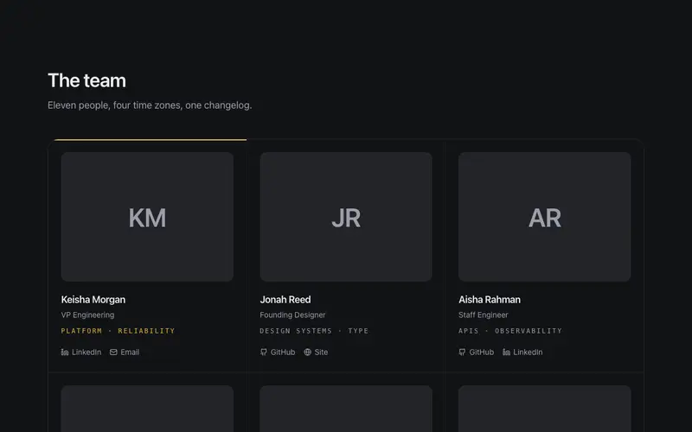Click the DESIGN SYSTEMS · TYPE tags
This screenshot has height=432, width=692.
pyautogui.click(x=314, y=331)
